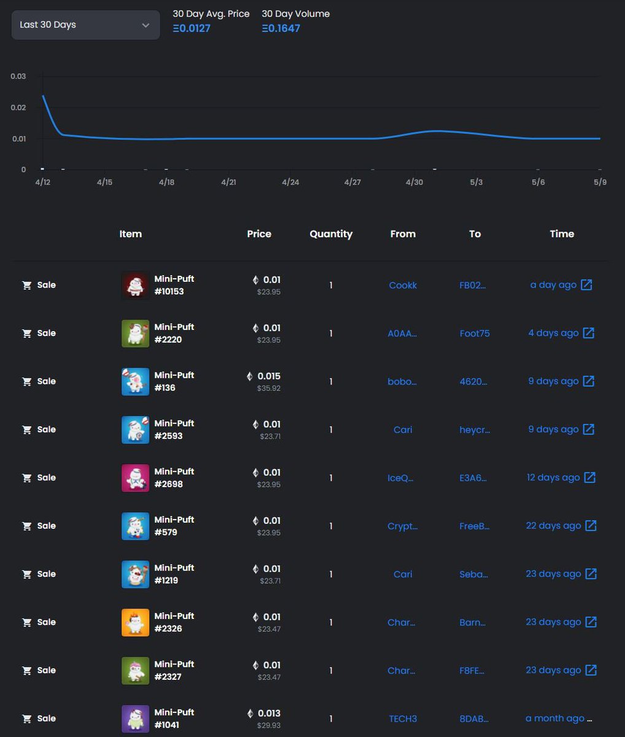The width and height of the screenshot is (625, 737).
Task: Open buyer profile Barn...
Action: (x=473, y=623)
